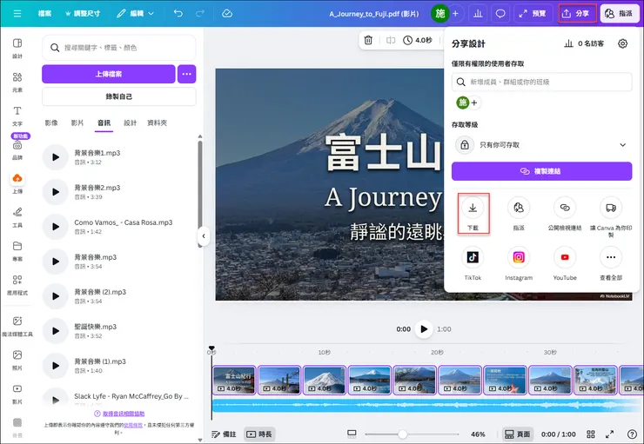Viewport: 644px width, 444px height.
Task: Play 背景音樂2.mp3 audio preview
Action: tap(56, 192)
